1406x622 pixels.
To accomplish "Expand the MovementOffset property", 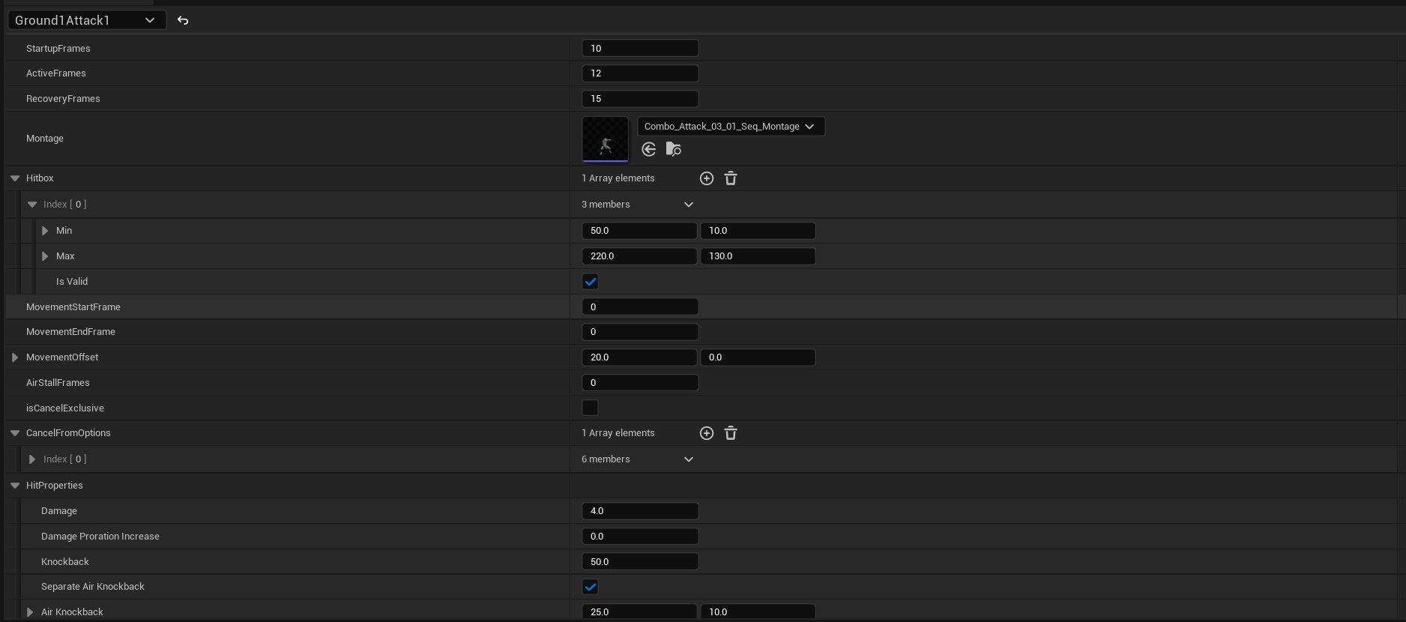I will point(15,357).
